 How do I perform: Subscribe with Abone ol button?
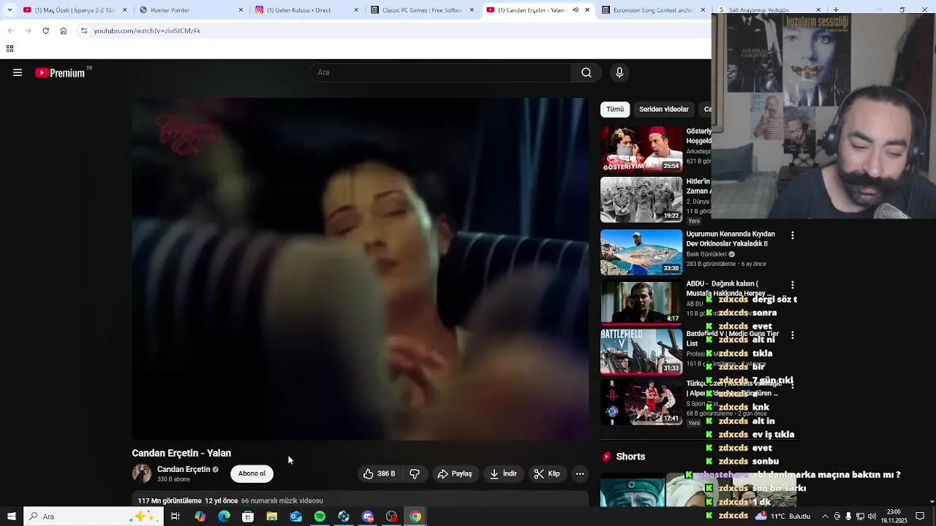252,473
